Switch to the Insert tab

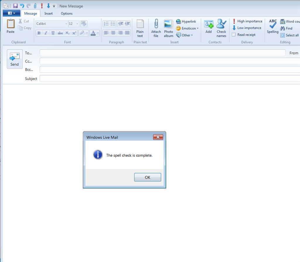[48, 13]
